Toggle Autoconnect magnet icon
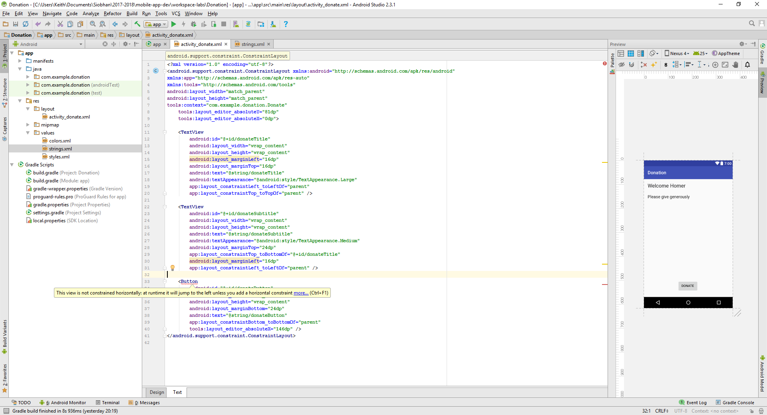 pos(632,65)
